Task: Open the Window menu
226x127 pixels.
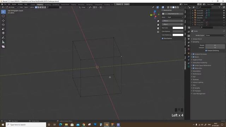Action: click(x=20, y=4)
